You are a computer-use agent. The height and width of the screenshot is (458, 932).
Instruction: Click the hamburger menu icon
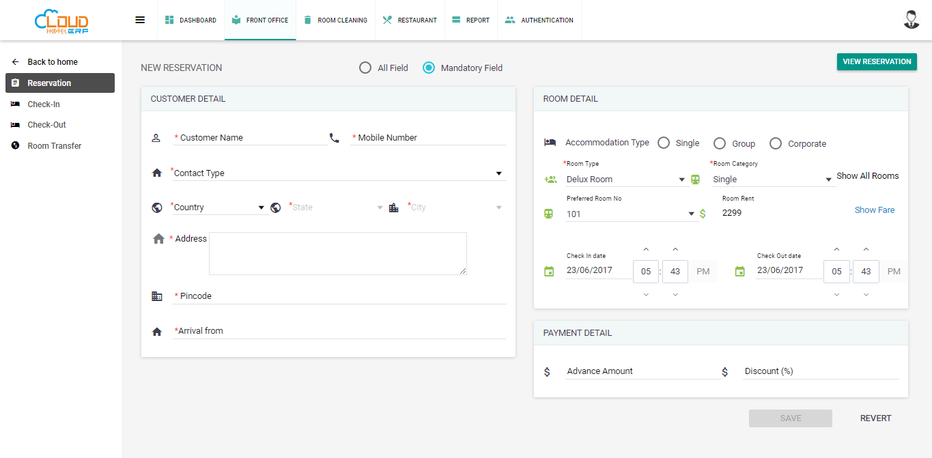click(140, 20)
